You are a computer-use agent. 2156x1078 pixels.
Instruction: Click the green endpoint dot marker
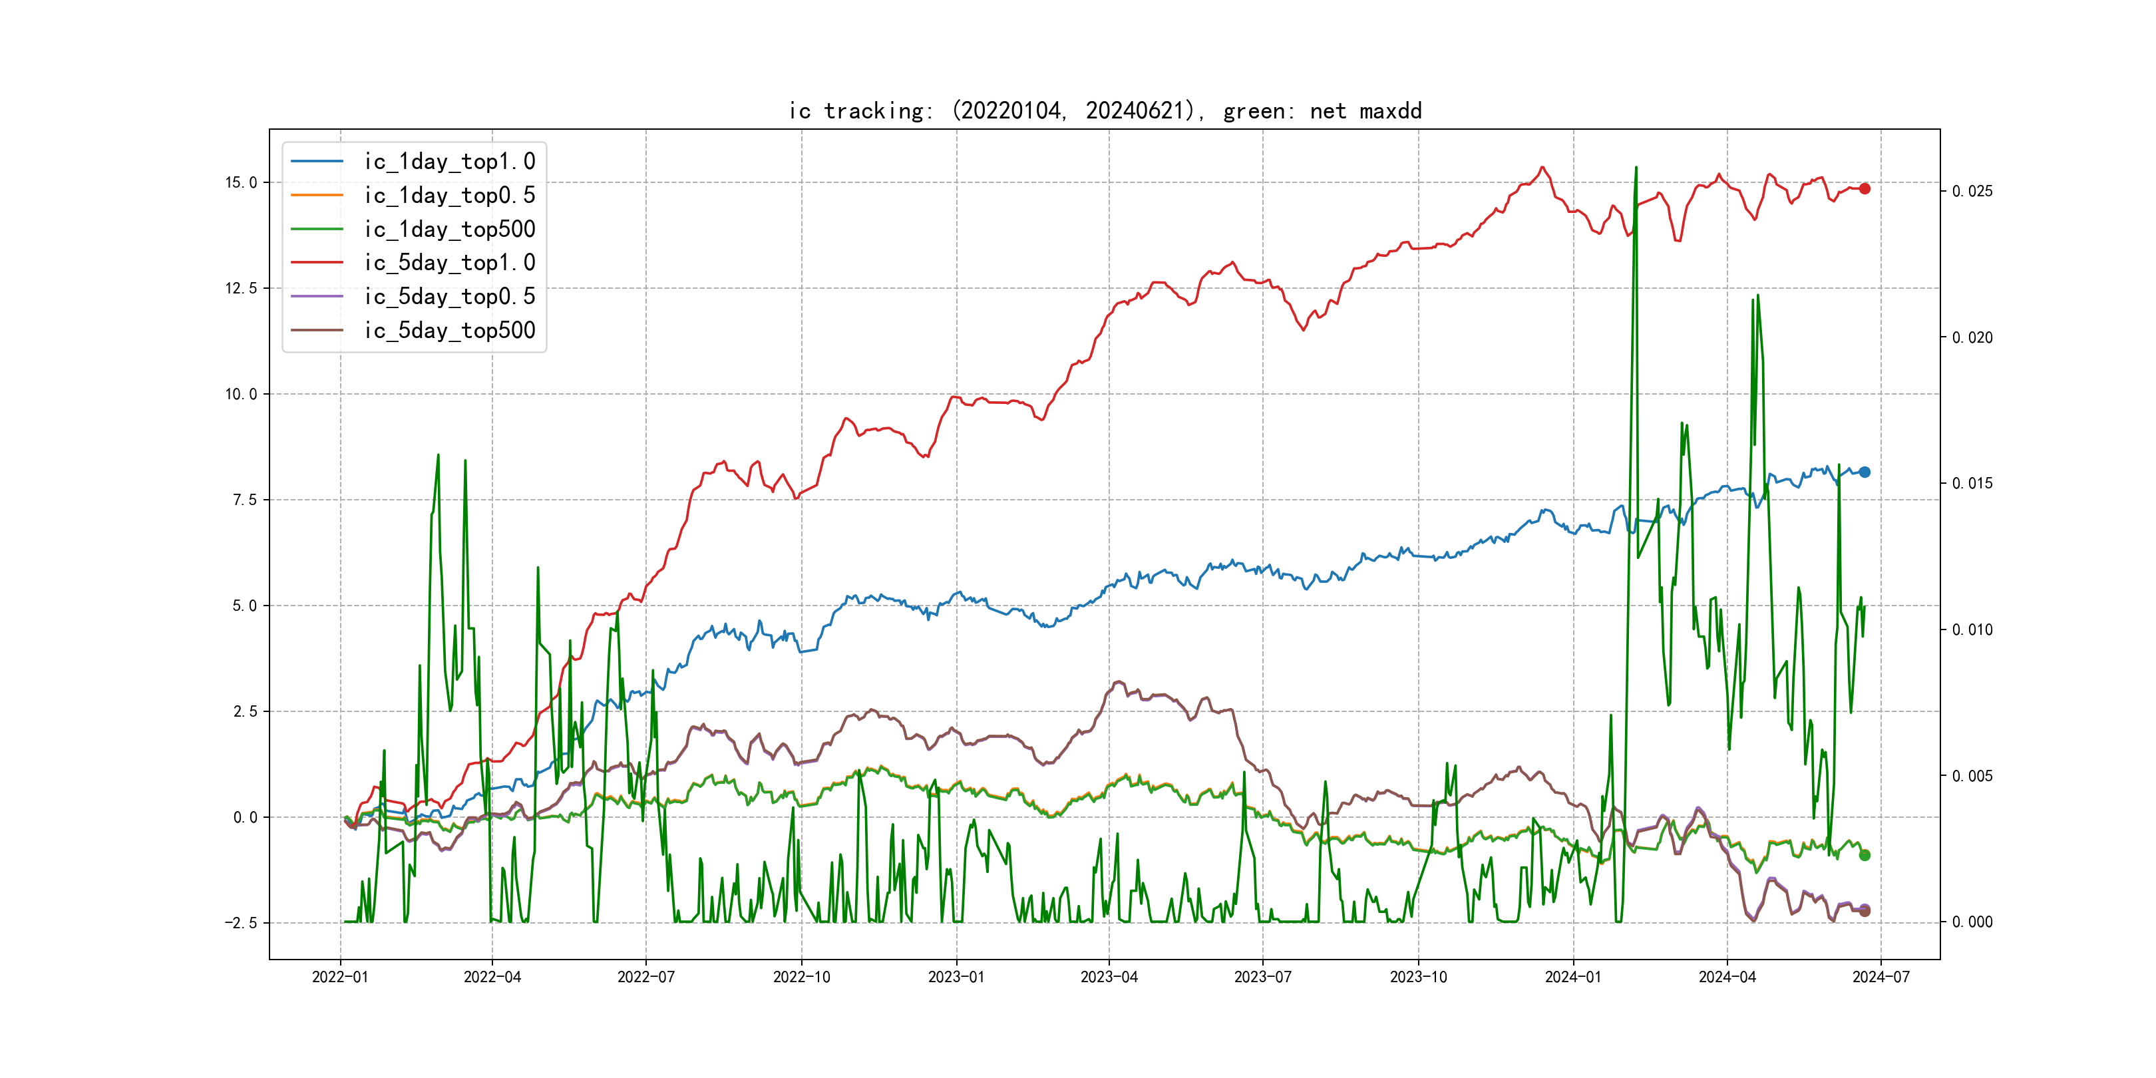tap(1864, 855)
